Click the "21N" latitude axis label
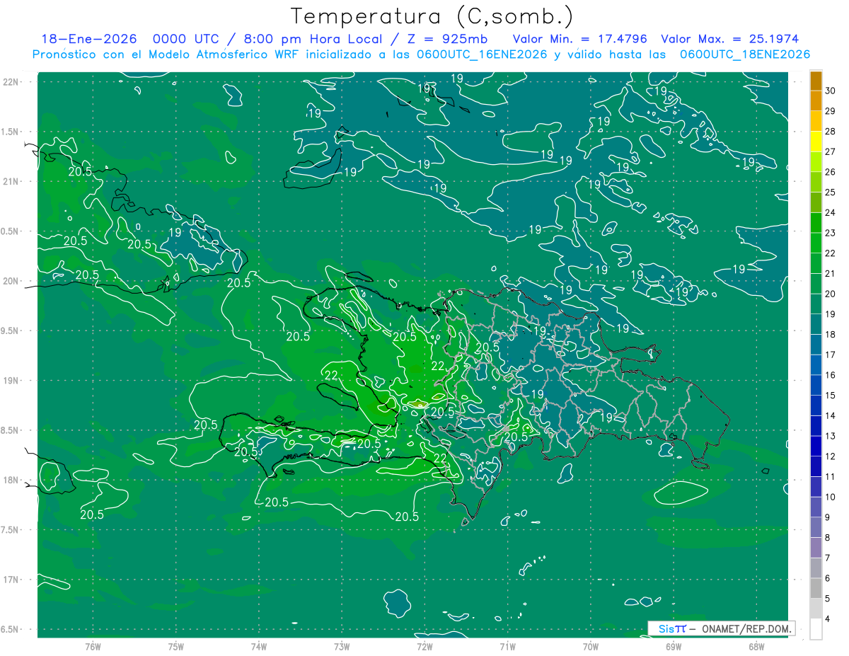The image size is (849, 656). pos(11,181)
